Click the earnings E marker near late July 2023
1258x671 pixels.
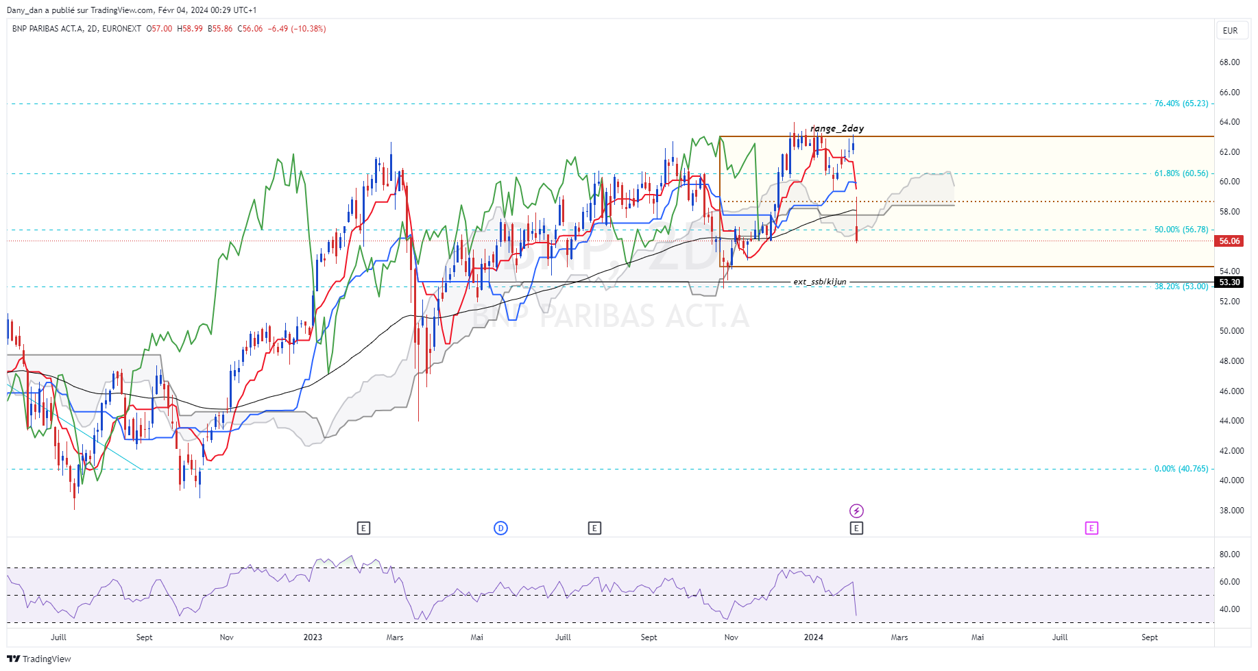[x=594, y=528]
